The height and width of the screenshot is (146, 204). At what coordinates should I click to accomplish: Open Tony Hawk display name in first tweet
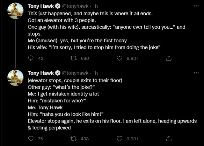(40, 6)
